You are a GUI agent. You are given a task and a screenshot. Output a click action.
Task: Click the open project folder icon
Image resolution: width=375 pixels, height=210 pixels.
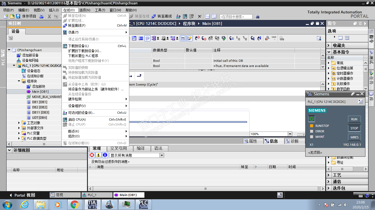point(12,16)
